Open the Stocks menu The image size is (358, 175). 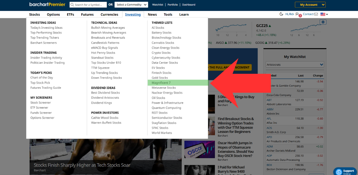(x=34, y=15)
